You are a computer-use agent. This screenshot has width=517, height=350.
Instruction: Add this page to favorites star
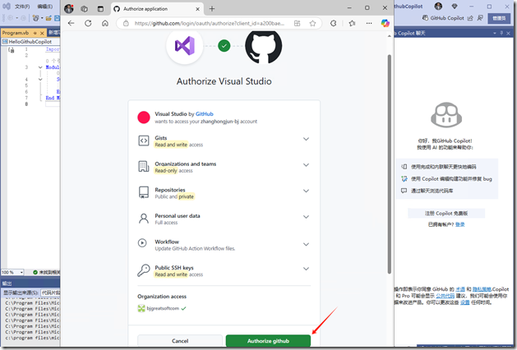pos(312,23)
